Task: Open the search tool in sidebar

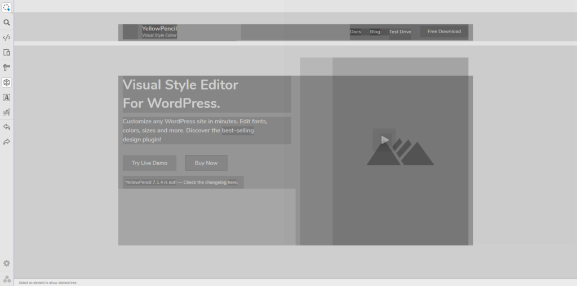Action: click(7, 23)
